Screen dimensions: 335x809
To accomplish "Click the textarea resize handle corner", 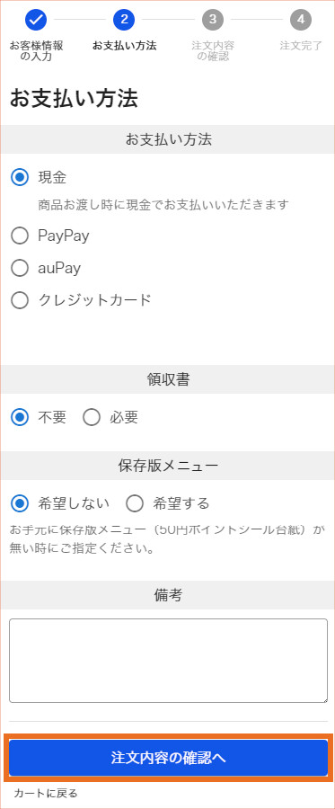I will click(323, 698).
